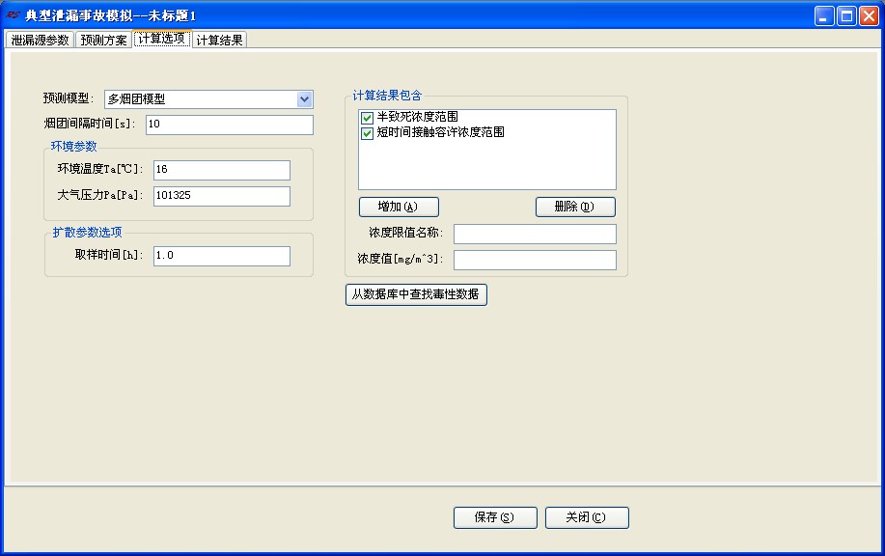Screen dimensions: 885x556
Task: Switch to the 泄漏源参数 tab
Action: [x=40, y=41]
